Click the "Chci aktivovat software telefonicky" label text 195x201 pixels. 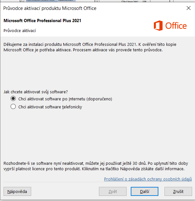[50, 107]
